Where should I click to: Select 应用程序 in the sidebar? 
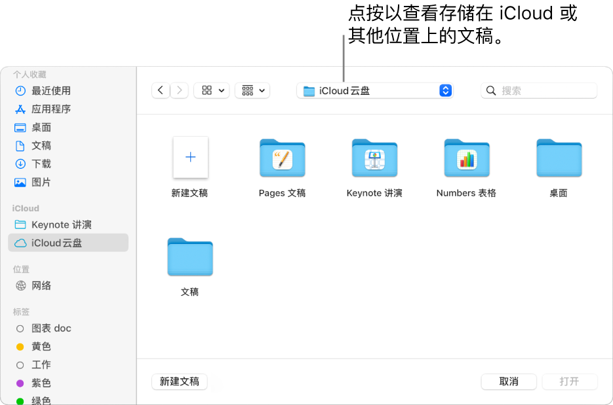click(x=68, y=109)
